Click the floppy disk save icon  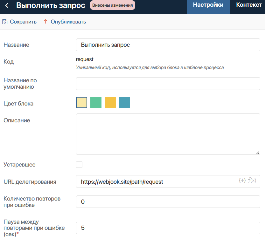(5, 22)
